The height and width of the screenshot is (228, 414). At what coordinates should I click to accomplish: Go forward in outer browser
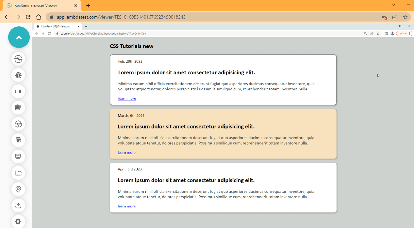pyautogui.click(x=18, y=17)
